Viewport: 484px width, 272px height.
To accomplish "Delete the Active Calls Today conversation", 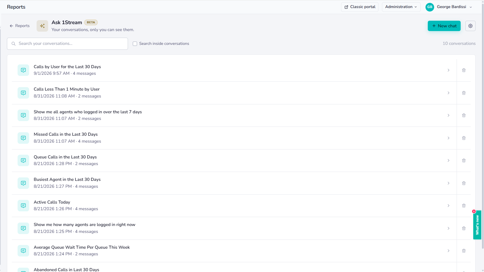I will pos(464,206).
